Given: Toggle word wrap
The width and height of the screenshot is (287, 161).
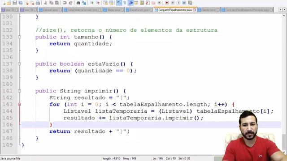Looking at the screenshot, I should click(119, 3).
